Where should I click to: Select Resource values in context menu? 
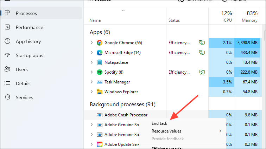[166, 131]
